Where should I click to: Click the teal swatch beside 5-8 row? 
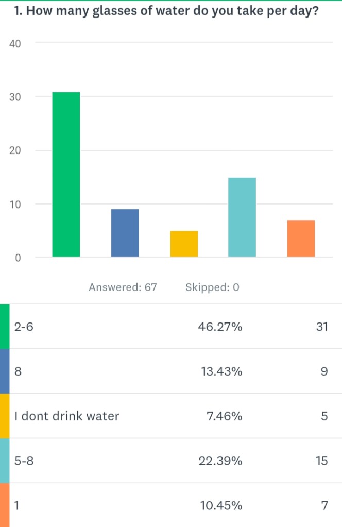5,461
